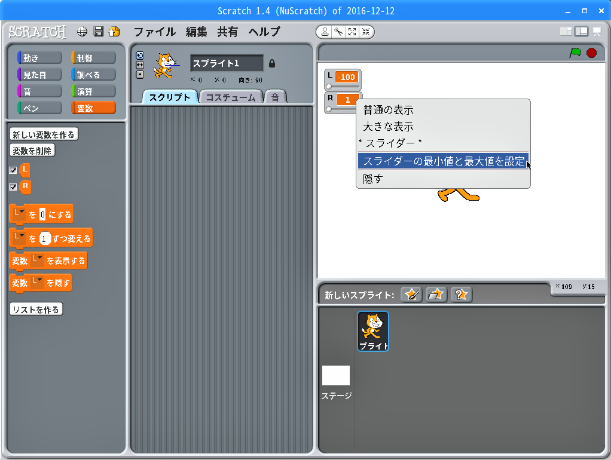Click the globe language icon
The width and height of the screenshot is (611, 460).
[83, 32]
